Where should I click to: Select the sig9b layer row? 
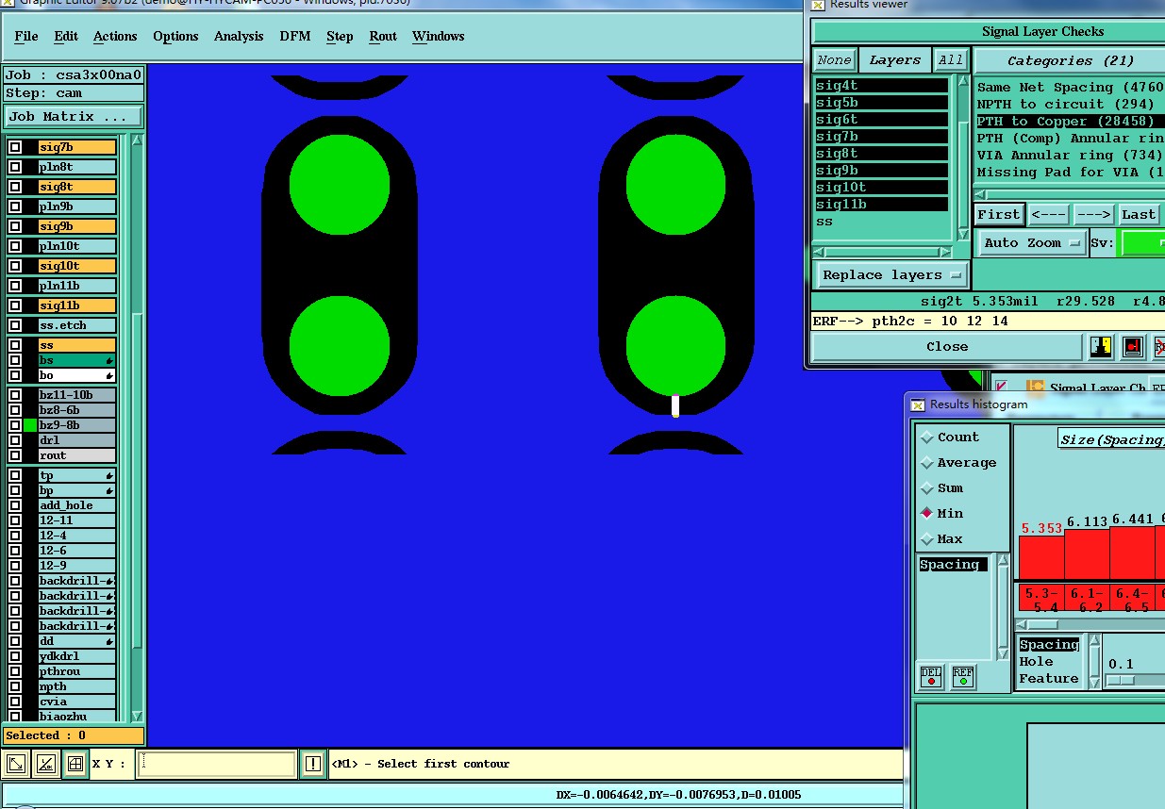click(77, 226)
